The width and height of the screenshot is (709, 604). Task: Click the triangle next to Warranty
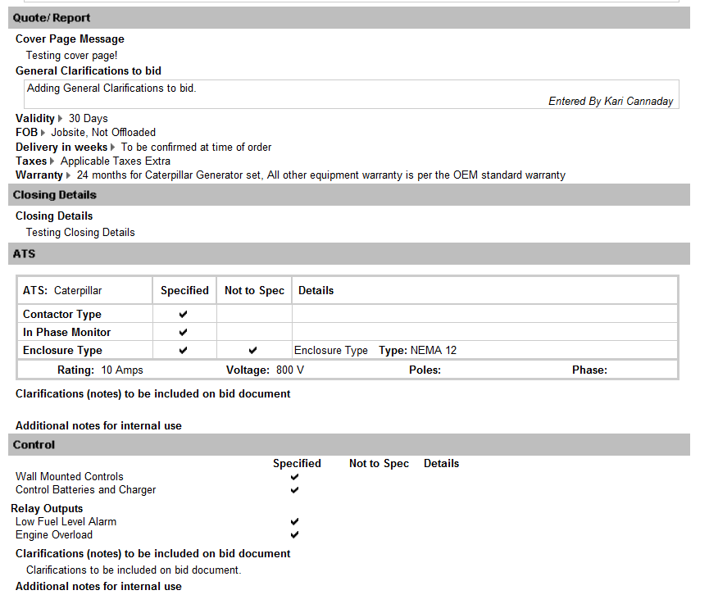(69, 175)
